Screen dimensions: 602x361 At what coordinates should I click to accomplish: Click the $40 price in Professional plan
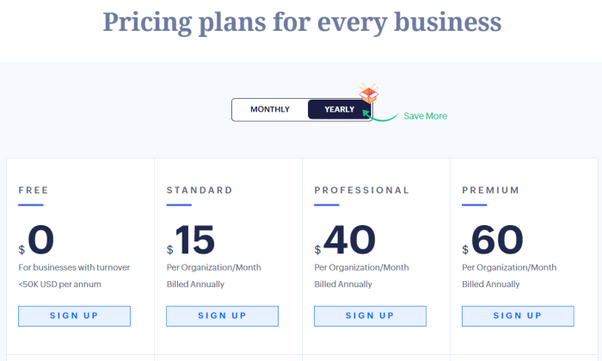pyautogui.click(x=345, y=240)
